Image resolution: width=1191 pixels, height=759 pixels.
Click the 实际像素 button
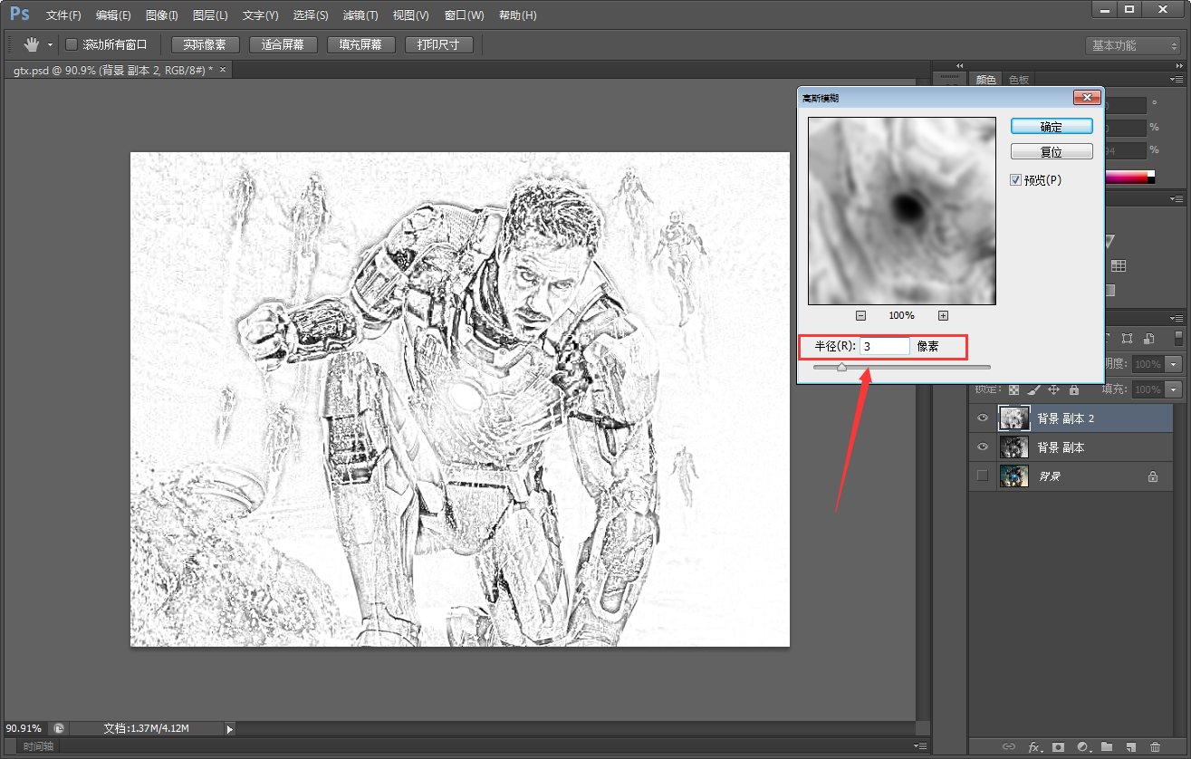205,44
